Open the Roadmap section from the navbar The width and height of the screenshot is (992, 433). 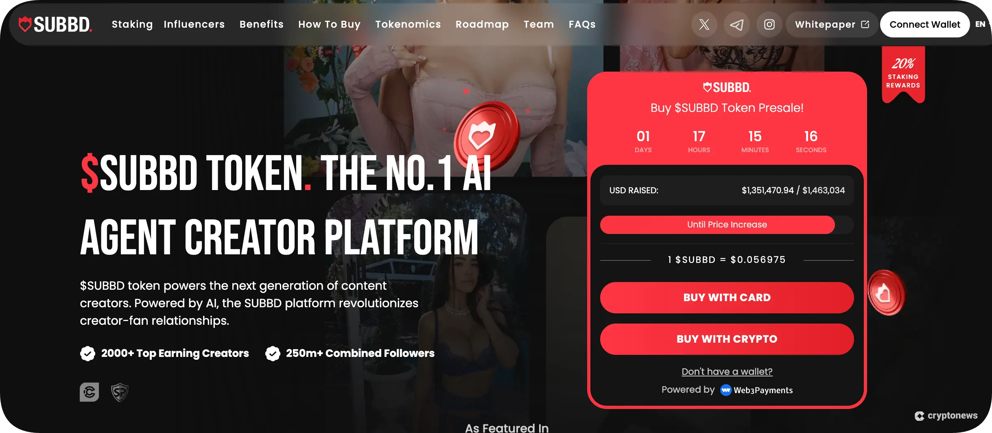click(x=482, y=24)
